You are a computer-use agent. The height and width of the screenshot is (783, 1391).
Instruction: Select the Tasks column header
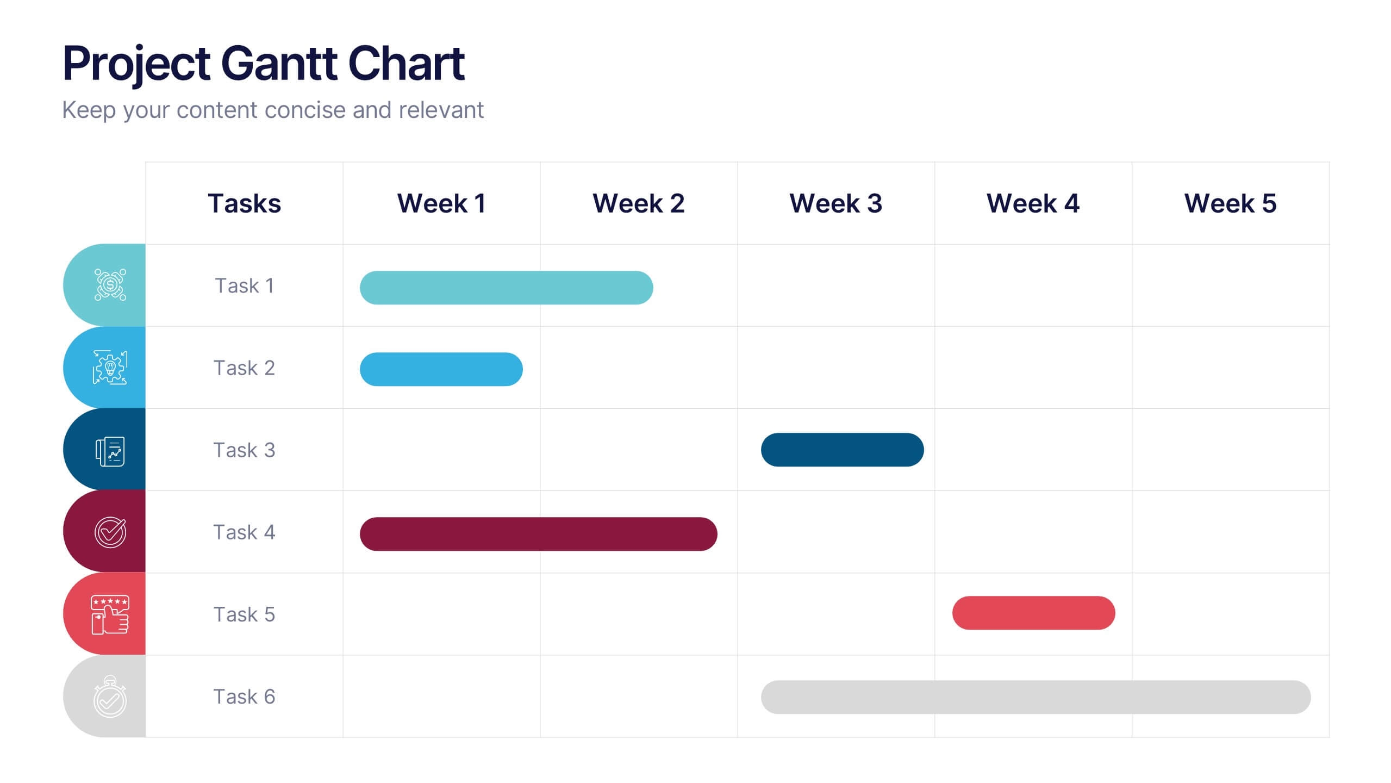tap(244, 203)
